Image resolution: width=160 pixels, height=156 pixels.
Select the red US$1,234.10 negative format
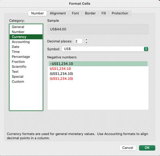click(98, 69)
